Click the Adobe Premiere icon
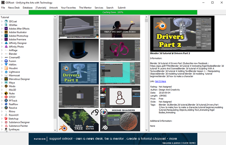 6,39
